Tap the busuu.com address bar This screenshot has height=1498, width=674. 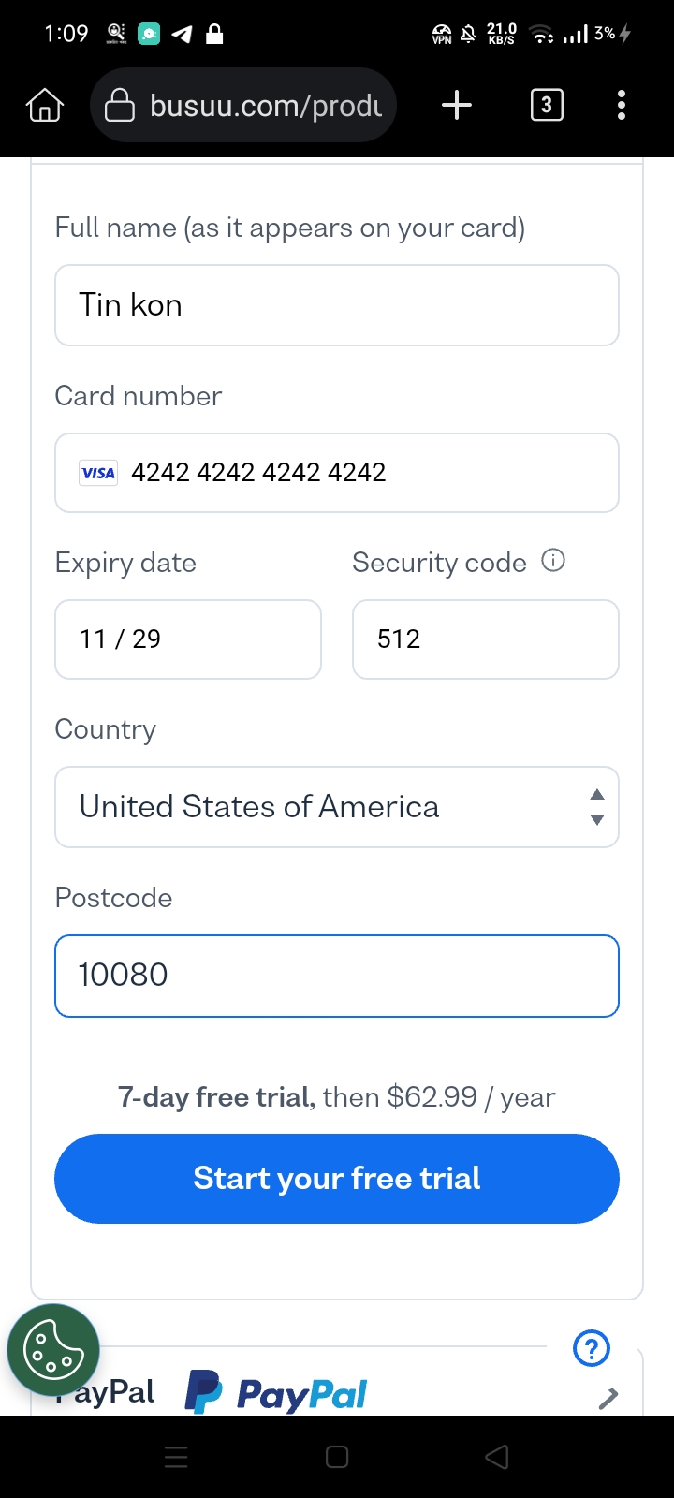(243, 106)
